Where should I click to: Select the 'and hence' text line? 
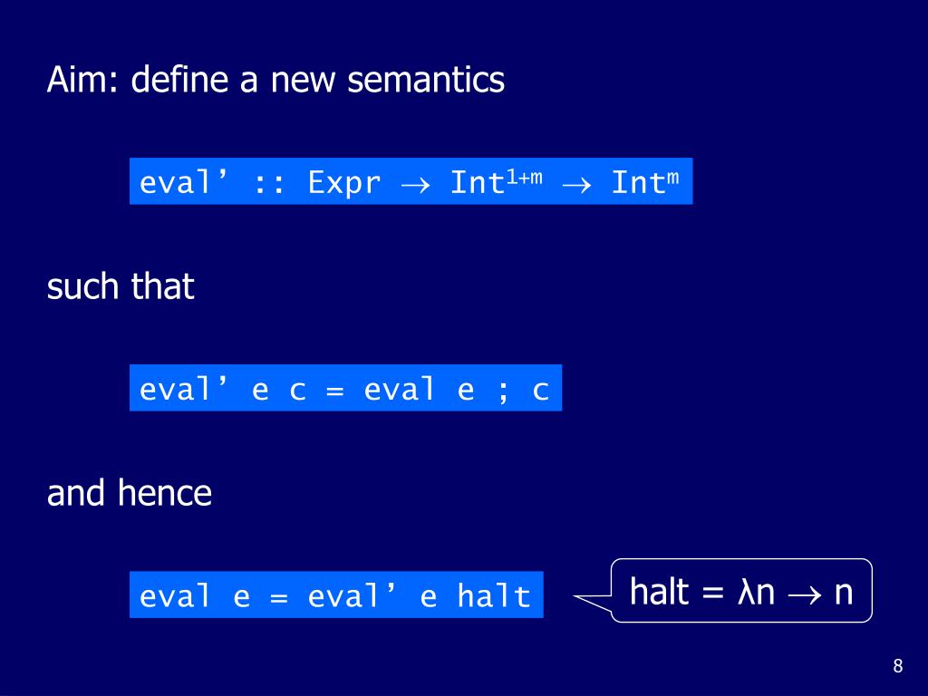tap(129, 493)
